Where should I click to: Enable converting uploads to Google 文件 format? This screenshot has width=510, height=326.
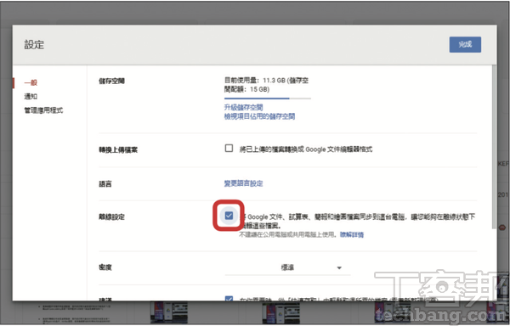[x=229, y=149]
